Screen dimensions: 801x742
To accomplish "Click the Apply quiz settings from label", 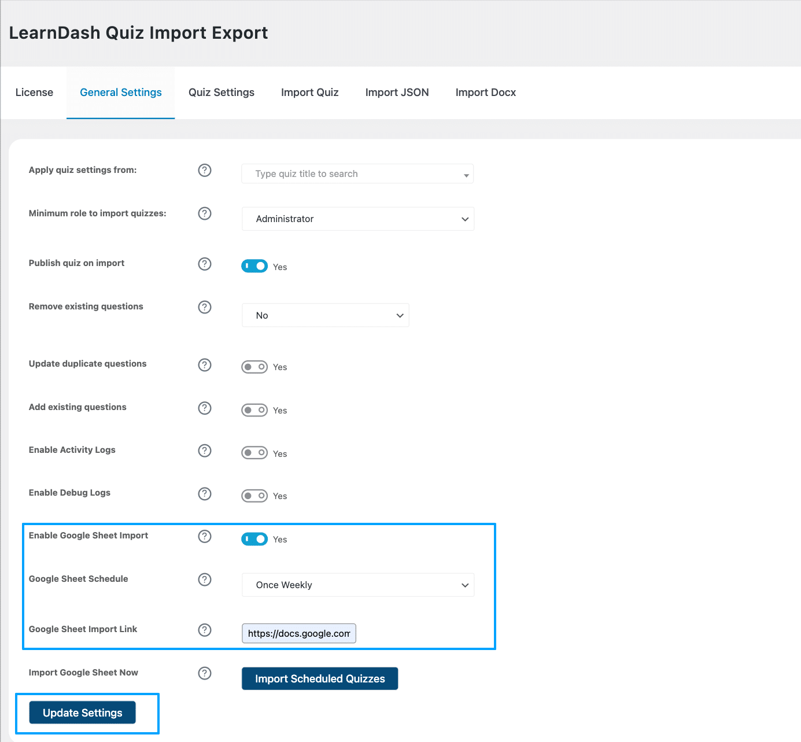I will 83,170.
